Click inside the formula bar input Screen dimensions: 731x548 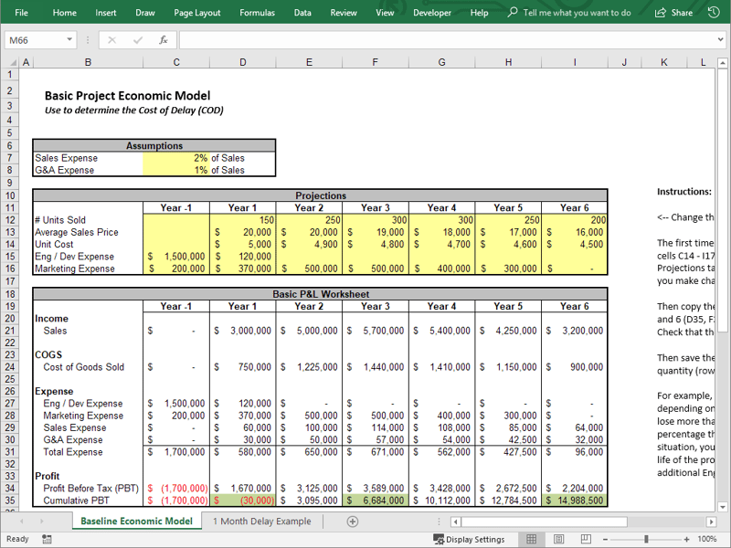(448, 40)
